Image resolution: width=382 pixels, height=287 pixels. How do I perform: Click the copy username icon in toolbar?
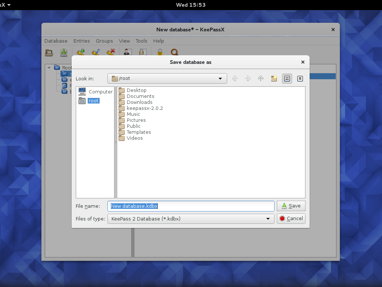point(128,52)
